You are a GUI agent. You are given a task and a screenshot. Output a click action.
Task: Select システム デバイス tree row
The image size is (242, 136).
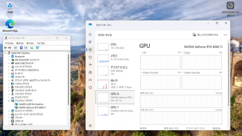pos(22,84)
